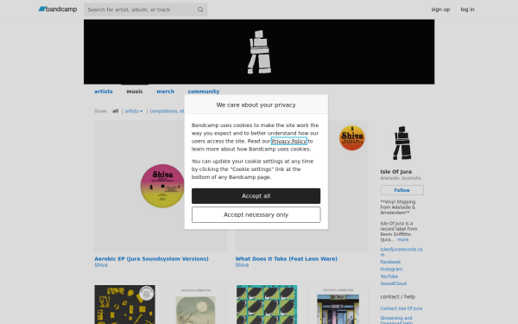Click the Accept all button
This screenshot has height=324, width=518.
[x=256, y=196]
